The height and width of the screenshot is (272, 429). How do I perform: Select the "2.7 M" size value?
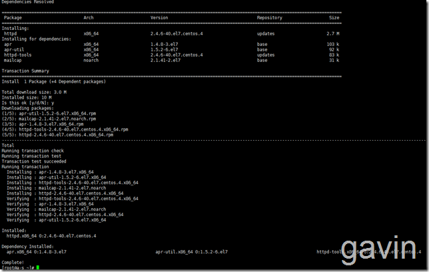pyautogui.click(x=333, y=34)
